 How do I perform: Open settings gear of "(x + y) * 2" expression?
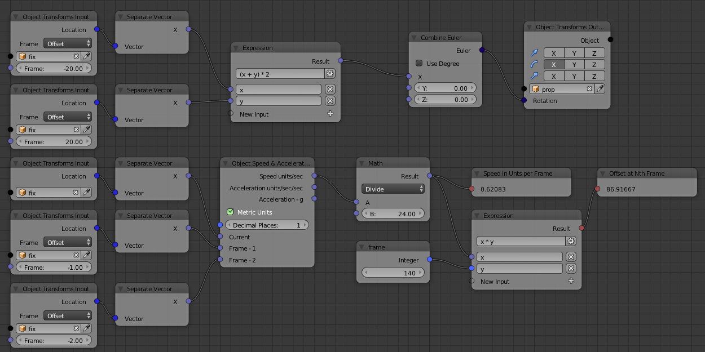[330, 74]
